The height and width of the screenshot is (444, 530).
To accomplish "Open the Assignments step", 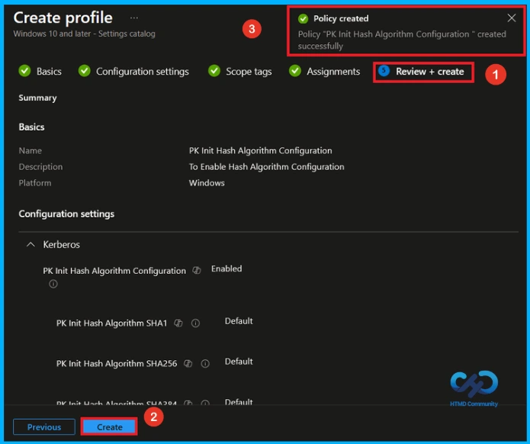I will [x=333, y=72].
